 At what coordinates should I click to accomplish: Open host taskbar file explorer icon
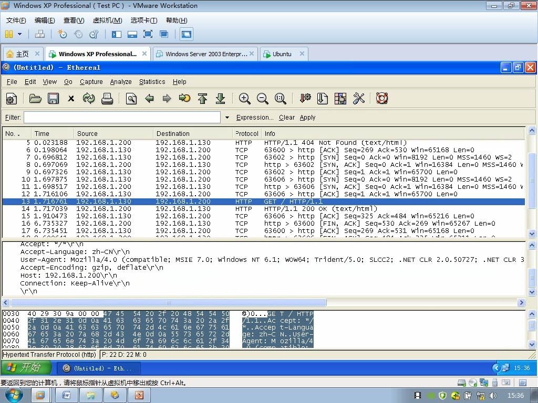tap(91, 396)
